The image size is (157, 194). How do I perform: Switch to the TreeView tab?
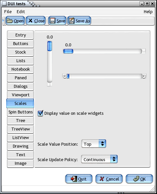[20, 129]
